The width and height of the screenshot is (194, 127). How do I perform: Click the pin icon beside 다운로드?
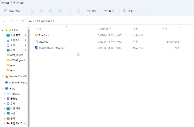pyautogui.click(x=25, y=40)
